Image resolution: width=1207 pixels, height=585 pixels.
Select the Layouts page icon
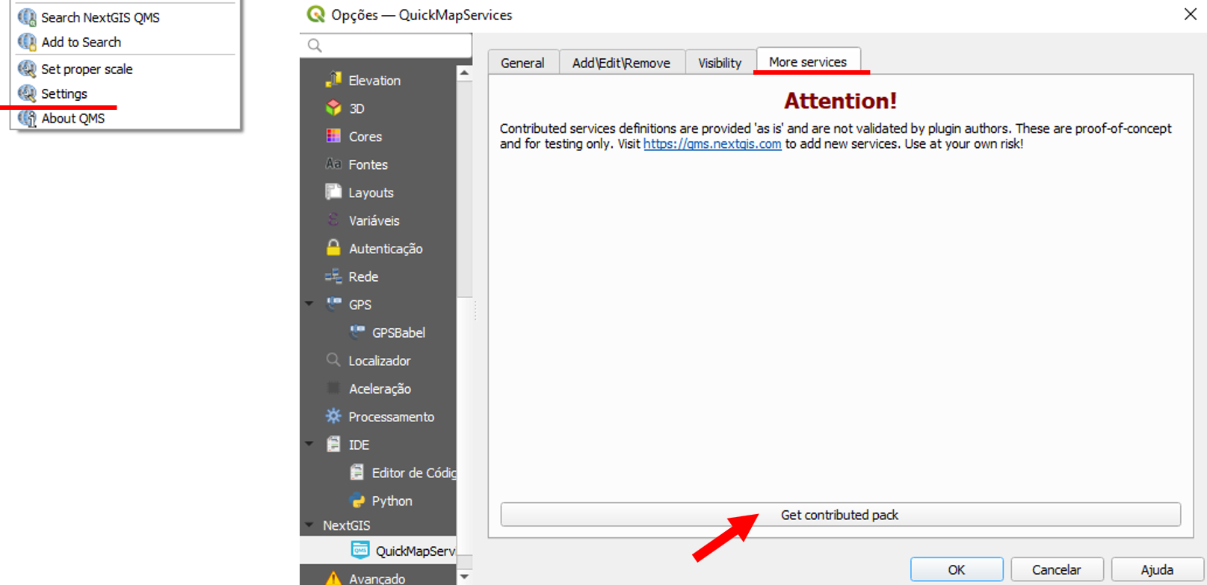pyautogui.click(x=333, y=192)
